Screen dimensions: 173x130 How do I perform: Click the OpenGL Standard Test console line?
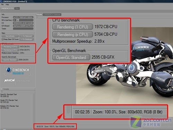8,94
